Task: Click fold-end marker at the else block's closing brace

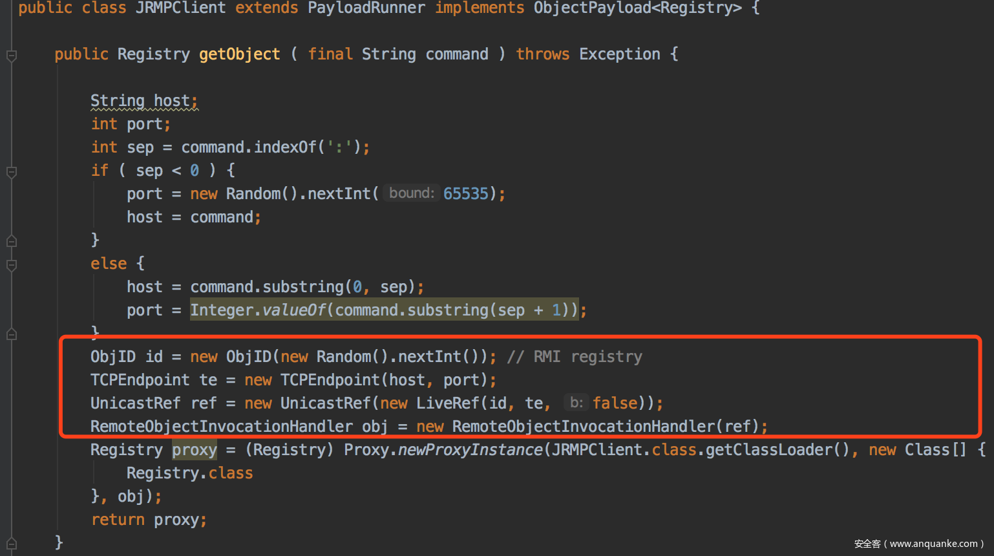Action: coord(11,334)
